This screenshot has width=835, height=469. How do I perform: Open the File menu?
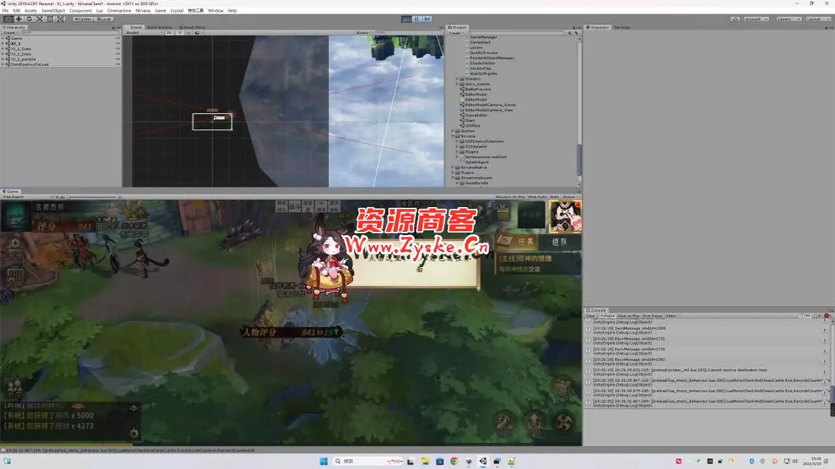click(5, 10)
